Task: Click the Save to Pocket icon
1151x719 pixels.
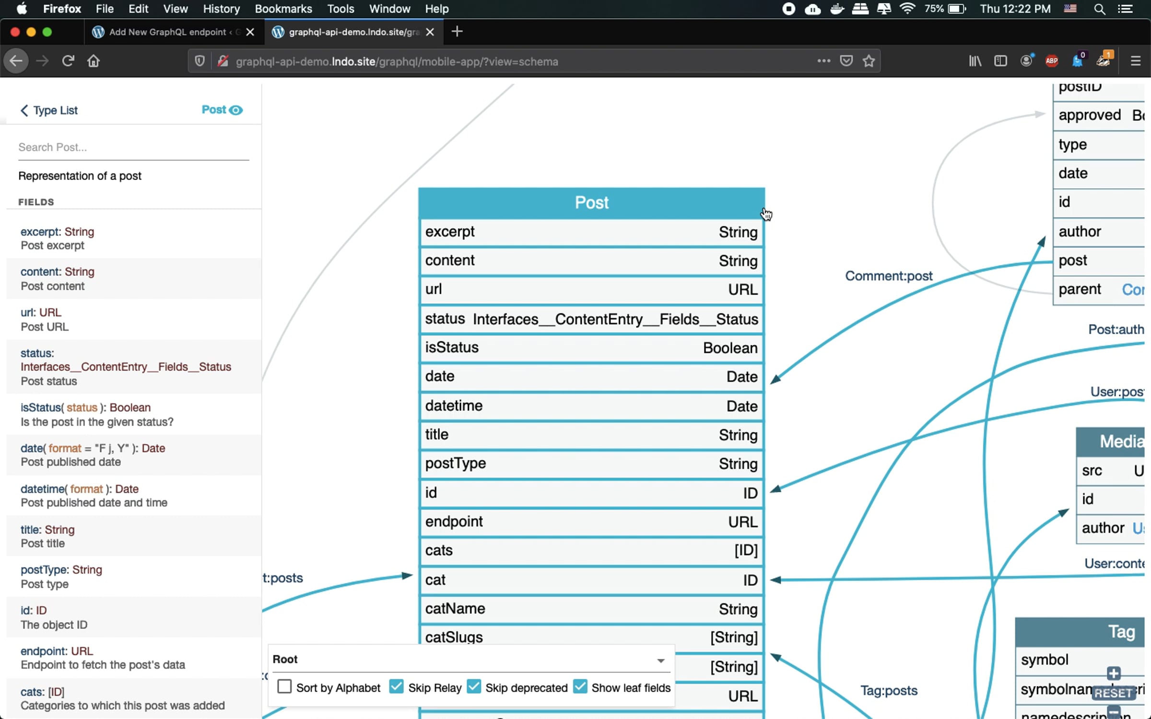Action: click(846, 61)
